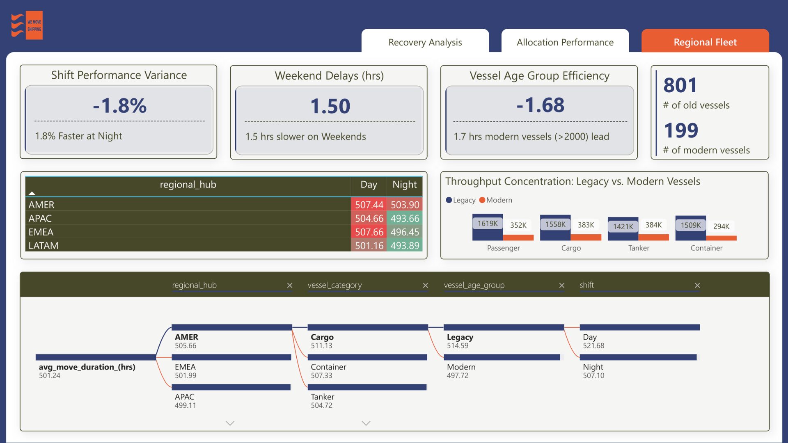This screenshot has width=788, height=443.
Task: Click the We Move Shipping logo
Action: pos(27,25)
